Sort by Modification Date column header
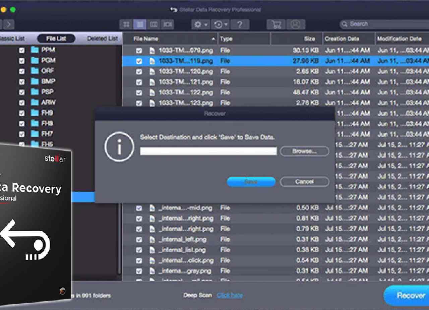429x310 pixels. [402, 39]
